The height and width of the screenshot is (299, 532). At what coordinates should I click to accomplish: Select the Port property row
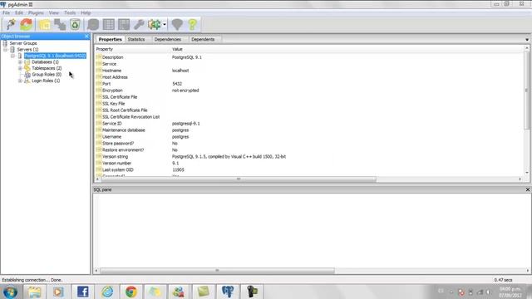pos(309,84)
